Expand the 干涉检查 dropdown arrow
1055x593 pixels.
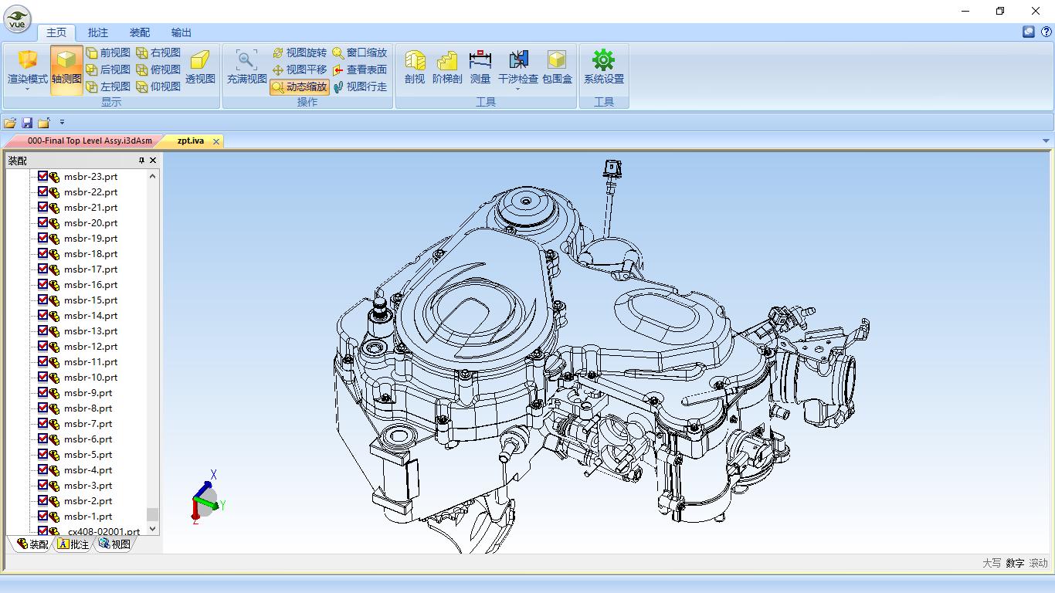pos(518,90)
